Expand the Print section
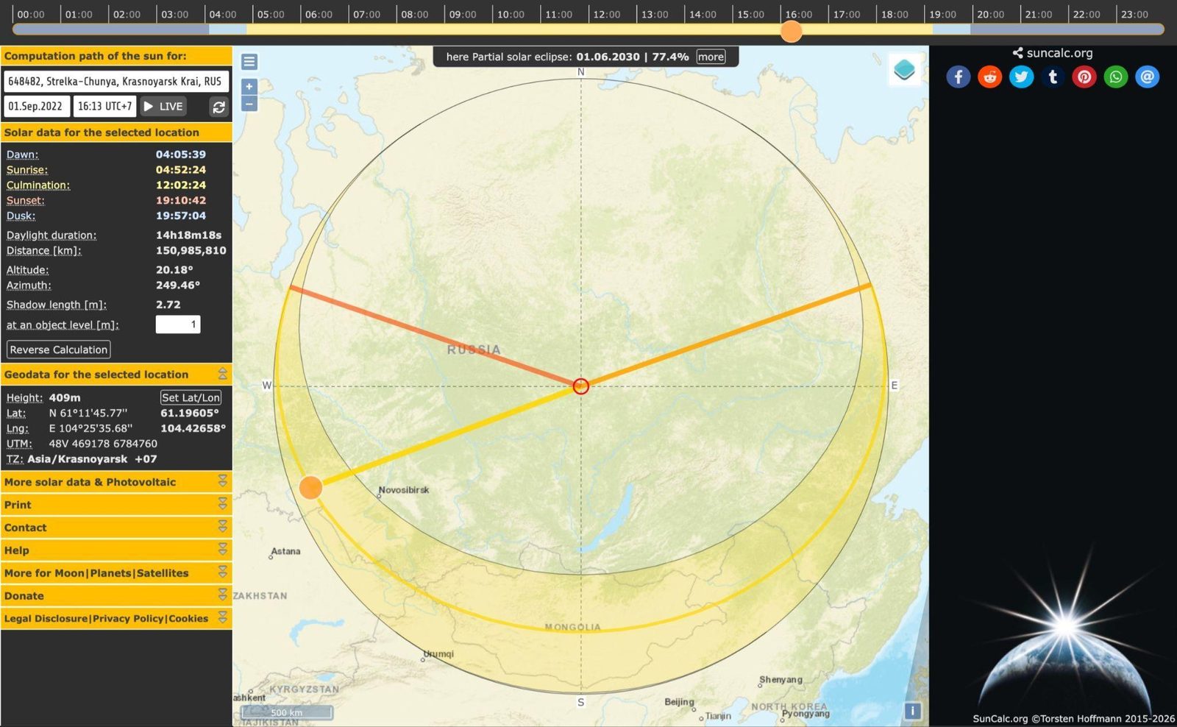 (x=116, y=505)
